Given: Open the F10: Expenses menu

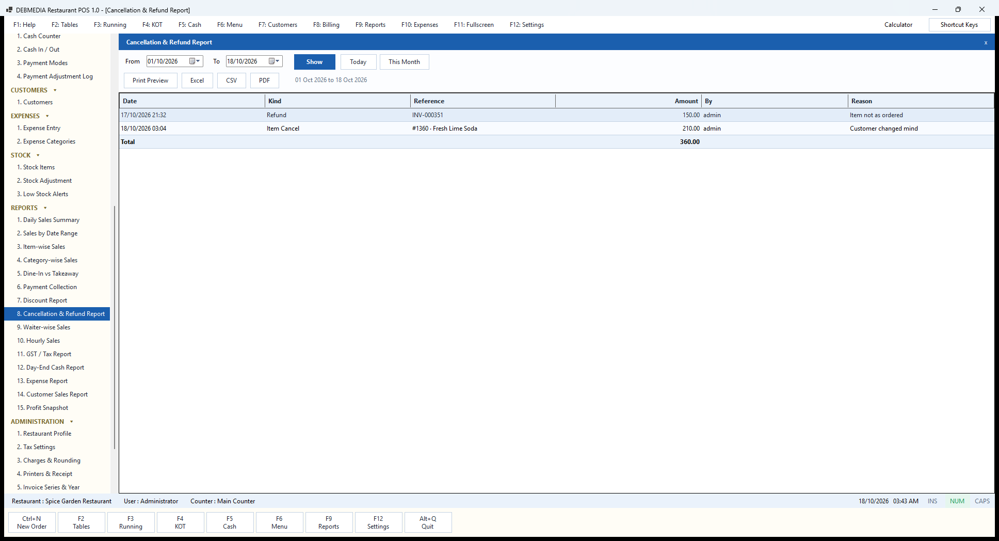Looking at the screenshot, I should (420, 25).
